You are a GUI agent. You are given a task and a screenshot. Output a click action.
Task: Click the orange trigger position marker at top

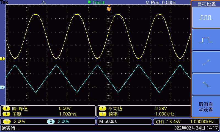pos(109,8)
